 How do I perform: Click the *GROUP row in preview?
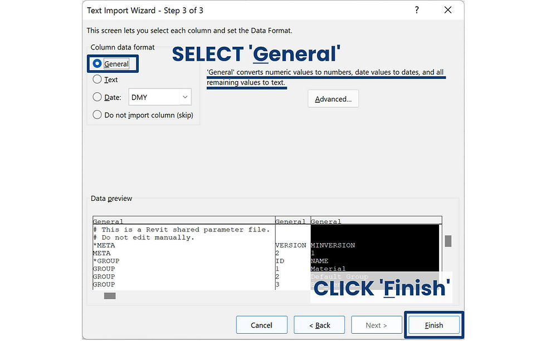coord(106,261)
